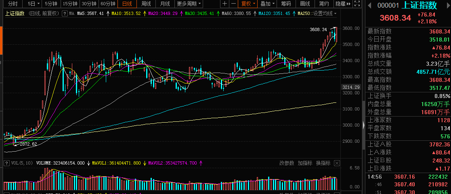Screen dimensions: 451x194
Task: Click 改参数 in the VOL panel
Action: pyautogui.click(x=287, y=163)
